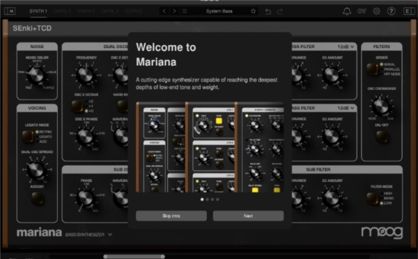Toggle the OSC 2 Octave switch
The width and height of the screenshot is (418, 259).
pyautogui.click(x=77, y=106)
